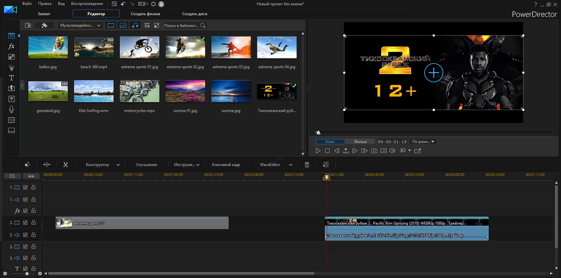The width and height of the screenshot is (561, 278).
Task: Switch to the Создать диск tab
Action: [x=195, y=14]
